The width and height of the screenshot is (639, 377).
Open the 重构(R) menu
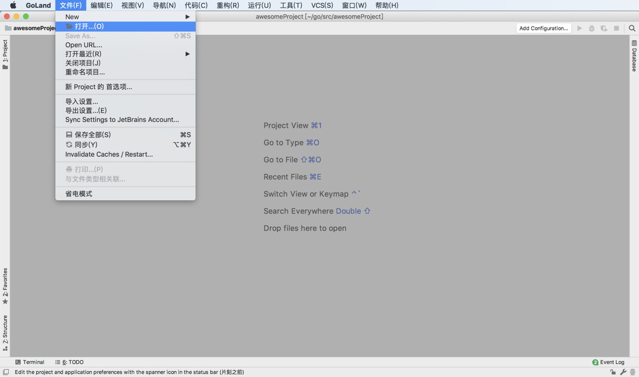[228, 5]
